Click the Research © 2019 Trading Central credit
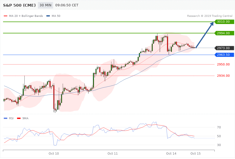235x159 pixels. pos(210,16)
